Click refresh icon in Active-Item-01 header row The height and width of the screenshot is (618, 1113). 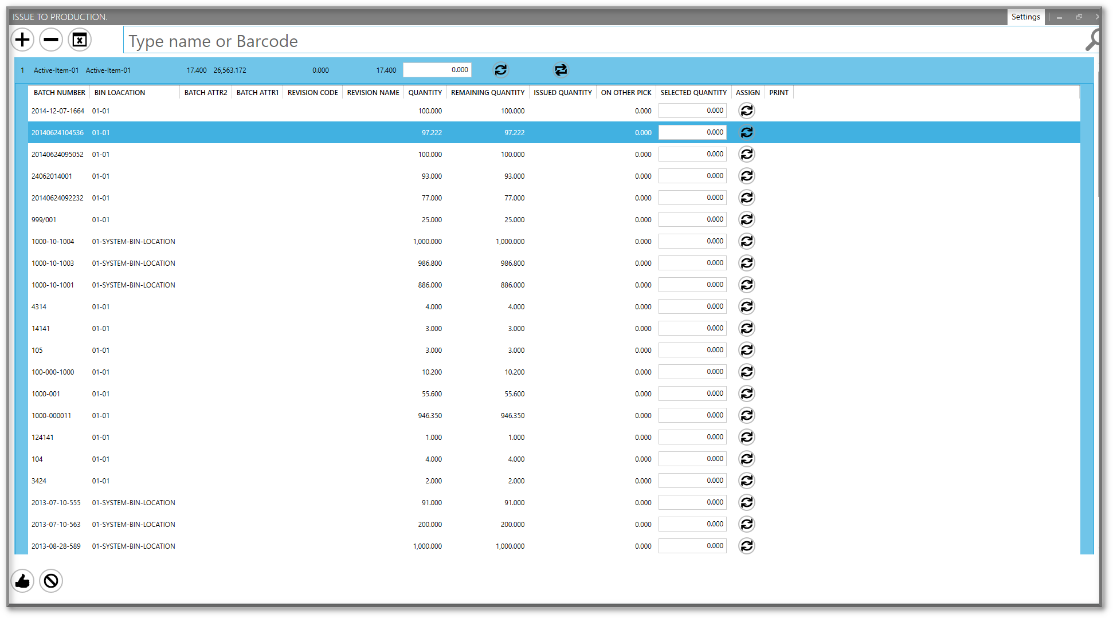click(x=501, y=70)
